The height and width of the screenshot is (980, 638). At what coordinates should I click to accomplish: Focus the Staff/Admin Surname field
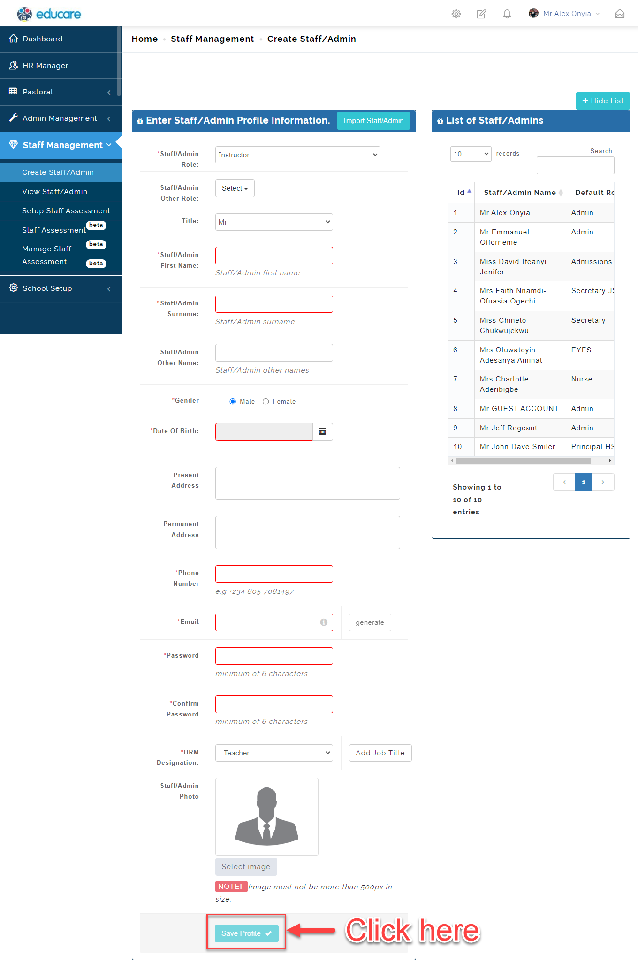(274, 304)
